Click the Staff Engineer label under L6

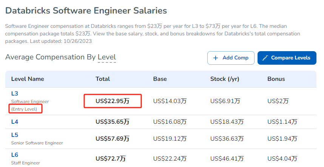(x=26, y=163)
